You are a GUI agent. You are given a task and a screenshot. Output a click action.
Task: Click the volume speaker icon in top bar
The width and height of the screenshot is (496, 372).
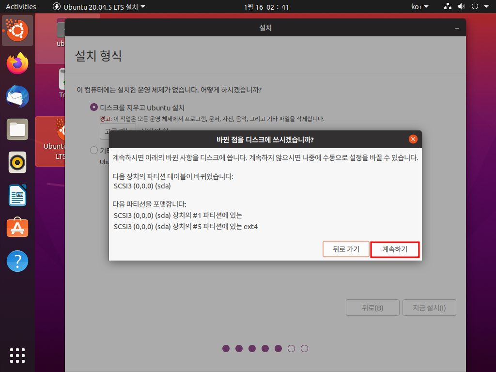pyautogui.click(x=462, y=6)
